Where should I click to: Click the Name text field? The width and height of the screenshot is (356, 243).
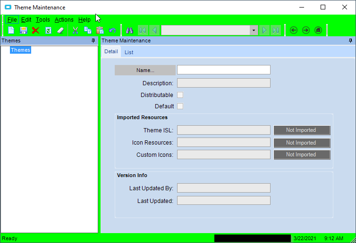224,70
